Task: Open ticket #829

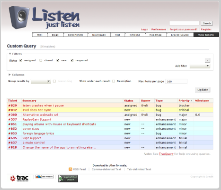Action: tap(12, 105)
